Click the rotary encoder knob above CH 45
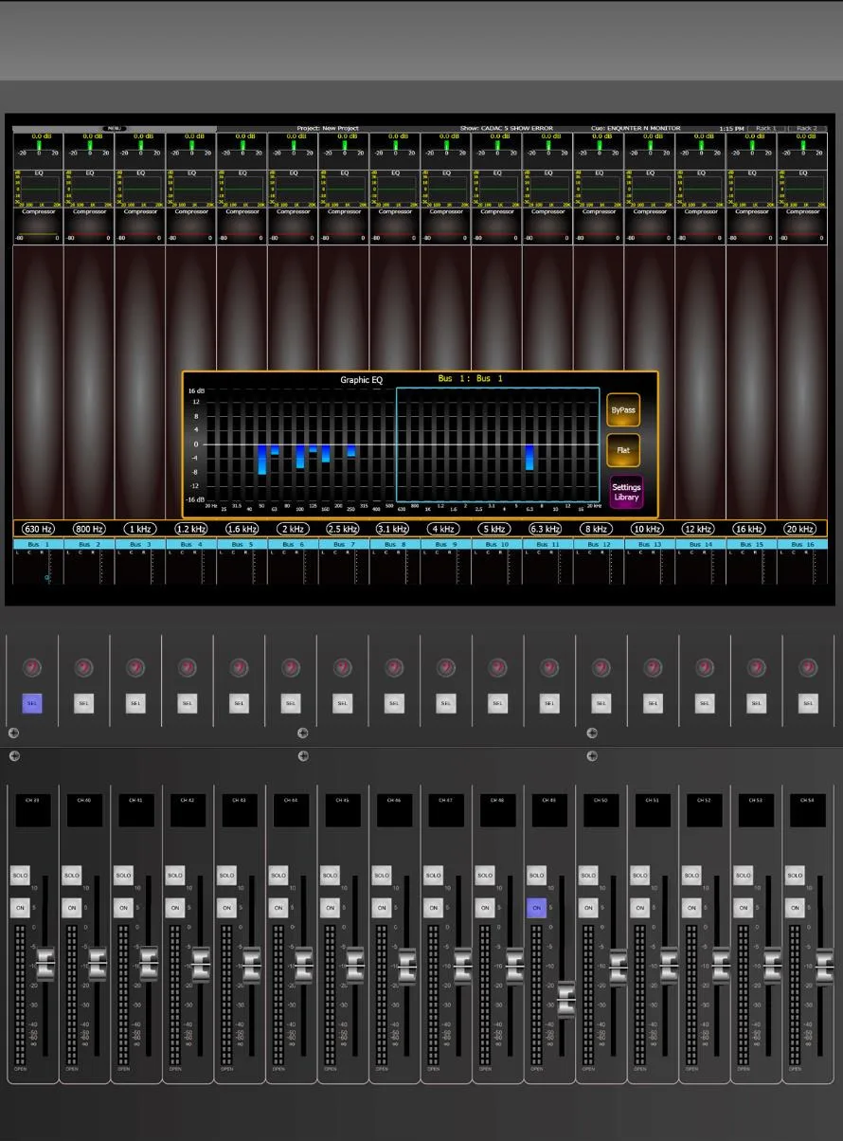The width and height of the screenshot is (843, 1141). point(343,668)
